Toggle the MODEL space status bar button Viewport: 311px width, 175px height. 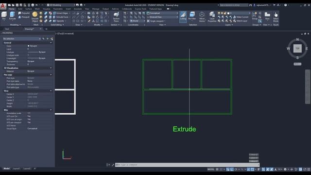210,169
